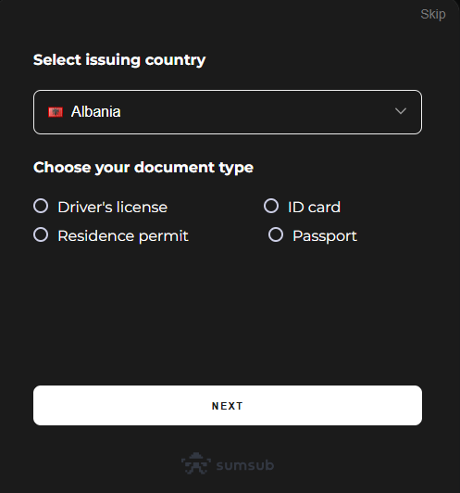Image resolution: width=460 pixels, height=493 pixels.
Task: Choose the ID card radio button
Action: pyautogui.click(x=271, y=206)
